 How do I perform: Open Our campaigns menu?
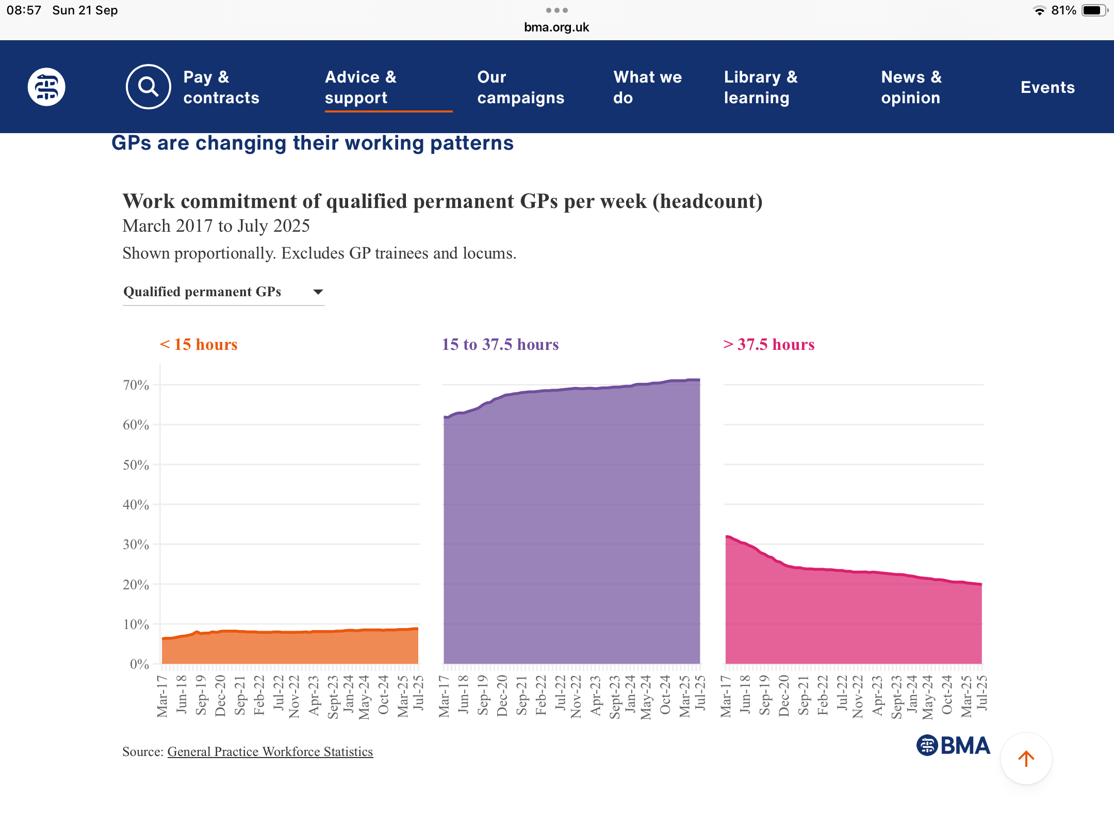520,87
